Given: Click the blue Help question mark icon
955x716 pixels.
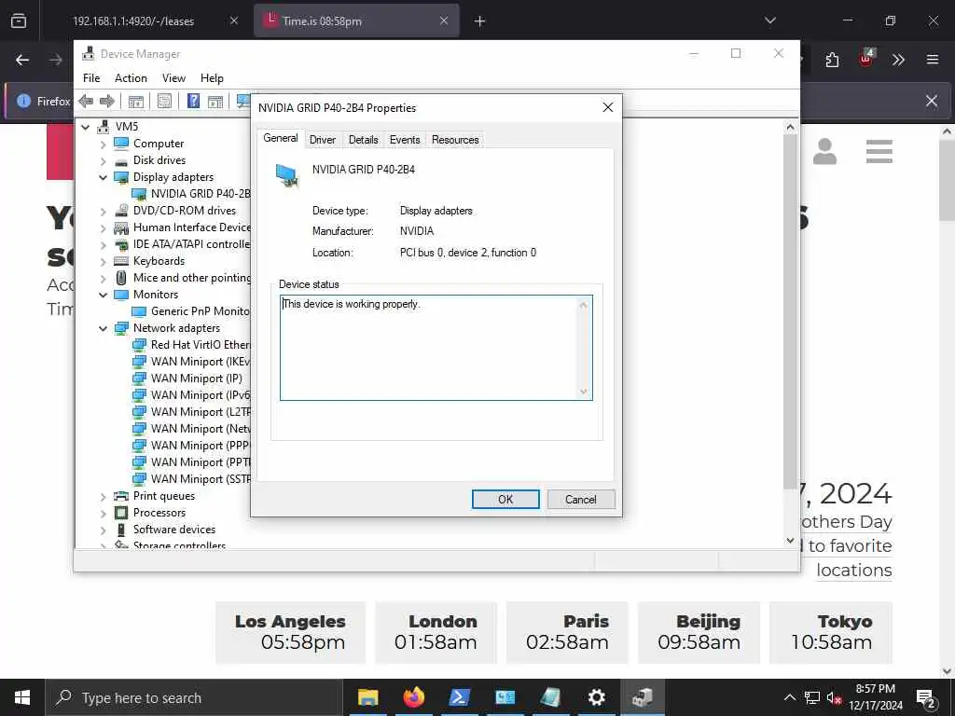Looking at the screenshot, I should (193, 101).
